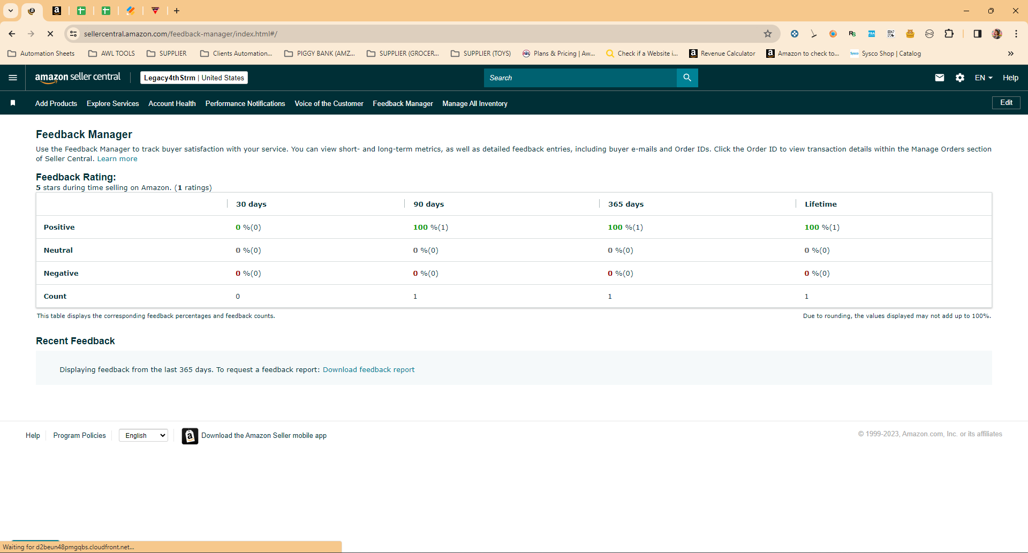Viewport: 1028px width, 553px height.
Task: Go to Account Health
Action: [x=172, y=103]
